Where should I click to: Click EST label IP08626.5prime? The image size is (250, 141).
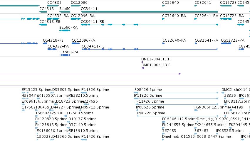pos(150,107)
